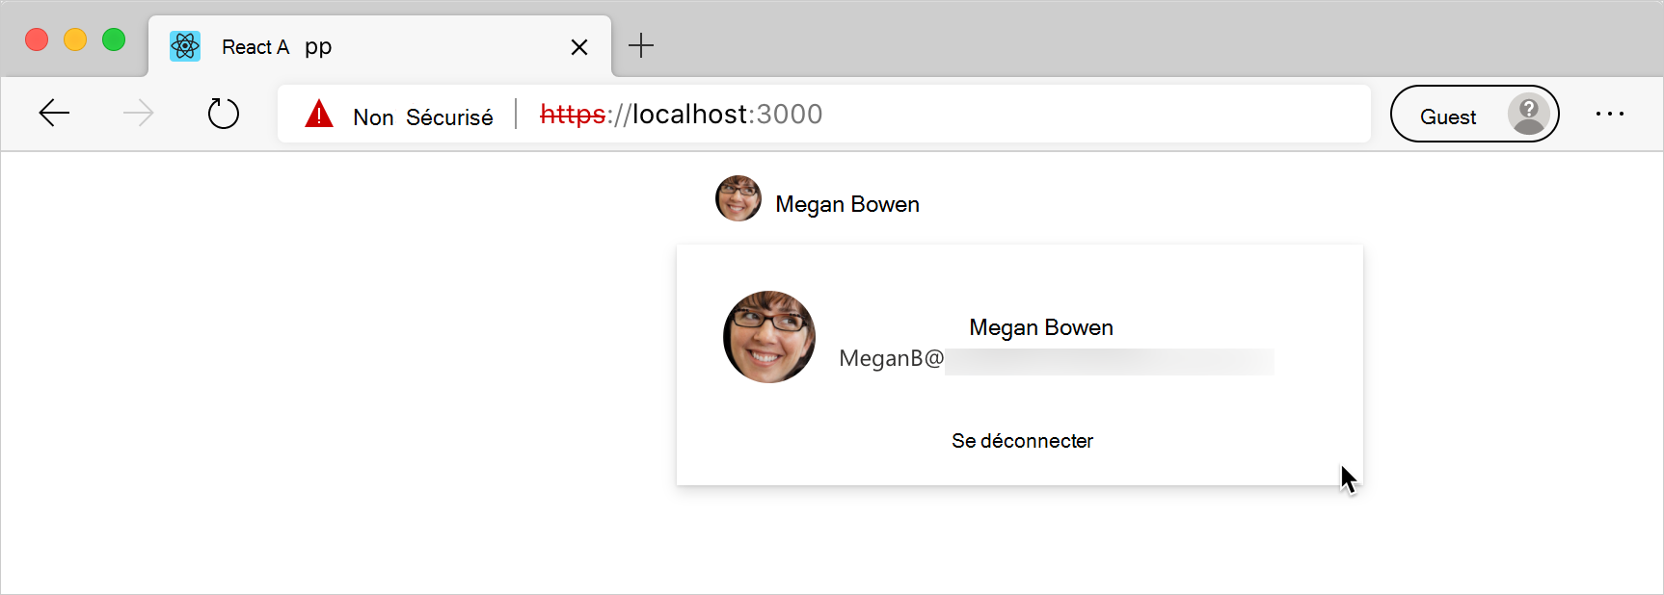This screenshot has height=595, width=1664.
Task: Click the large Megan Bowen photo in the card
Action: 769,337
